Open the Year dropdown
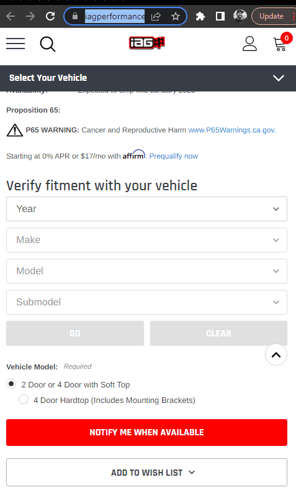 [x=146, y=209]
